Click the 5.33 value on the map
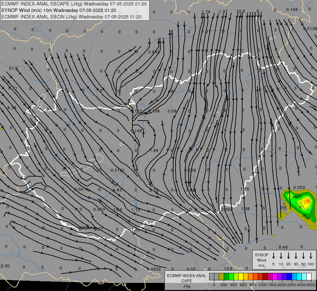 click(x=154, y=190)
